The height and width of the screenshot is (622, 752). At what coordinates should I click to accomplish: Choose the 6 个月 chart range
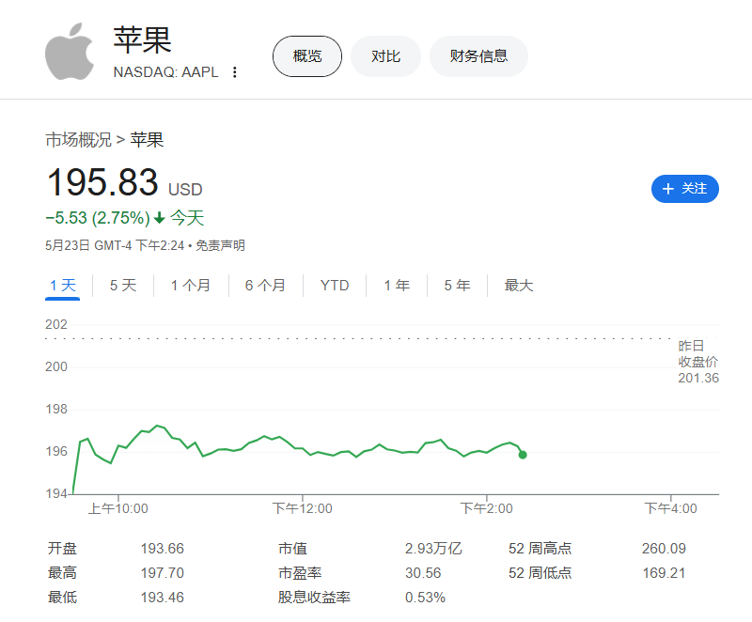(x=265, y=286)
